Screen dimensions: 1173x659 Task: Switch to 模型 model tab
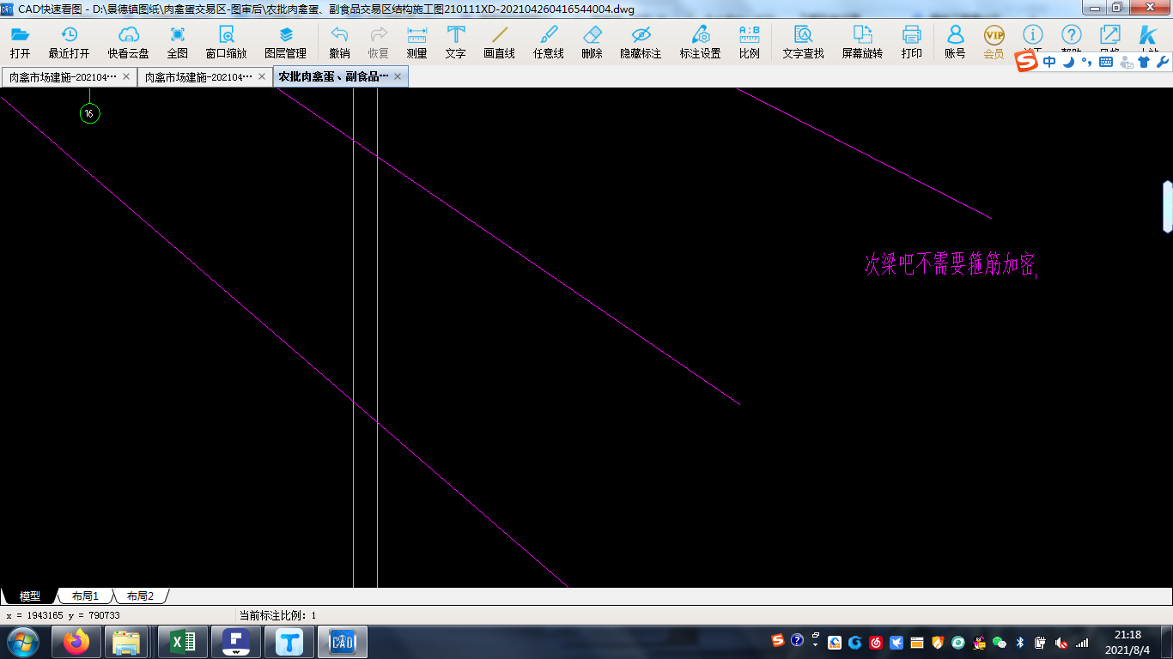click(x=30, y=596)
